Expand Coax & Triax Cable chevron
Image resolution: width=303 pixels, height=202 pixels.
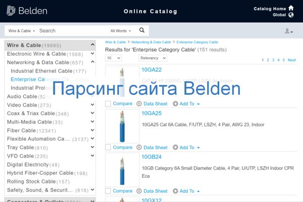point(92,113)
